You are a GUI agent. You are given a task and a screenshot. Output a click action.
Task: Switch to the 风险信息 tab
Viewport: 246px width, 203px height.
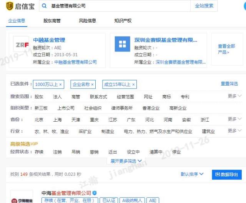pos(87,21)
